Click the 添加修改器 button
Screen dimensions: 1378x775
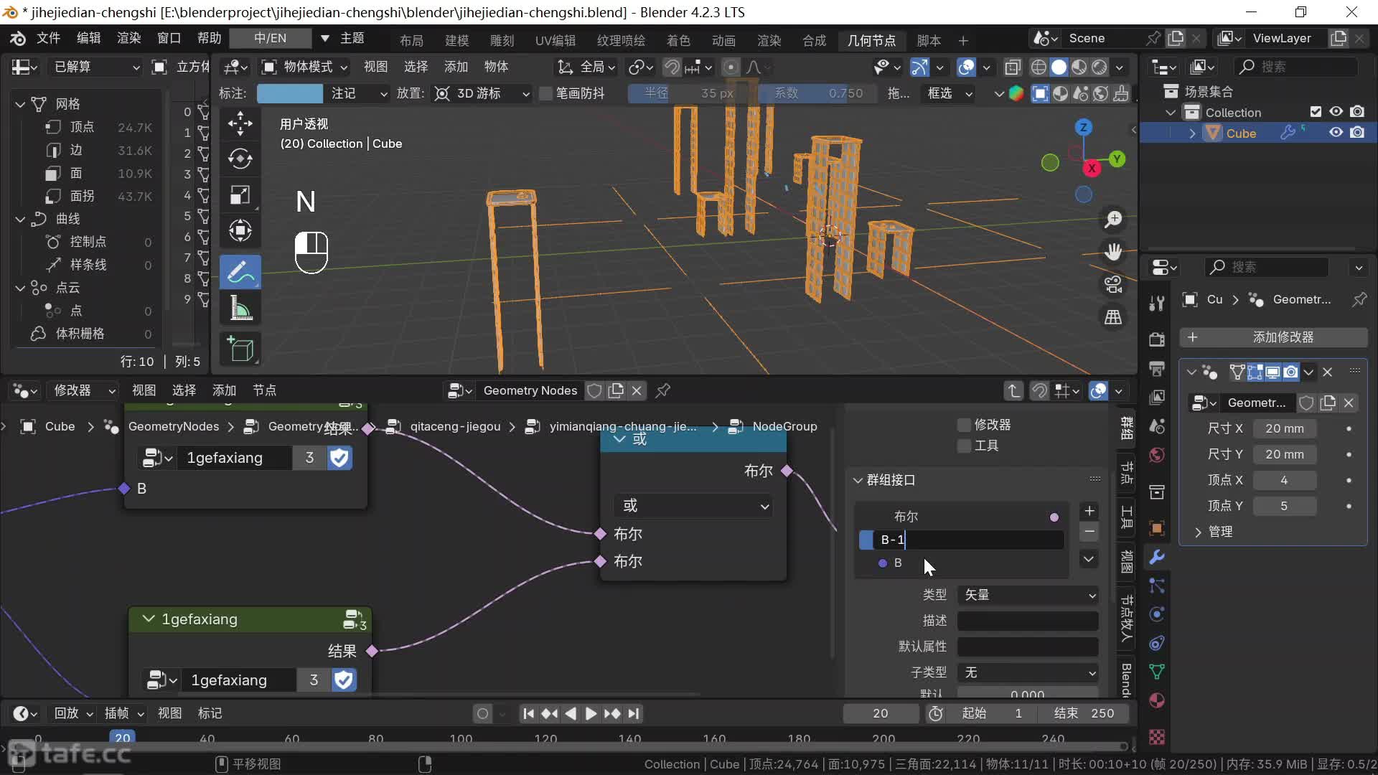tap(1273, 337)
